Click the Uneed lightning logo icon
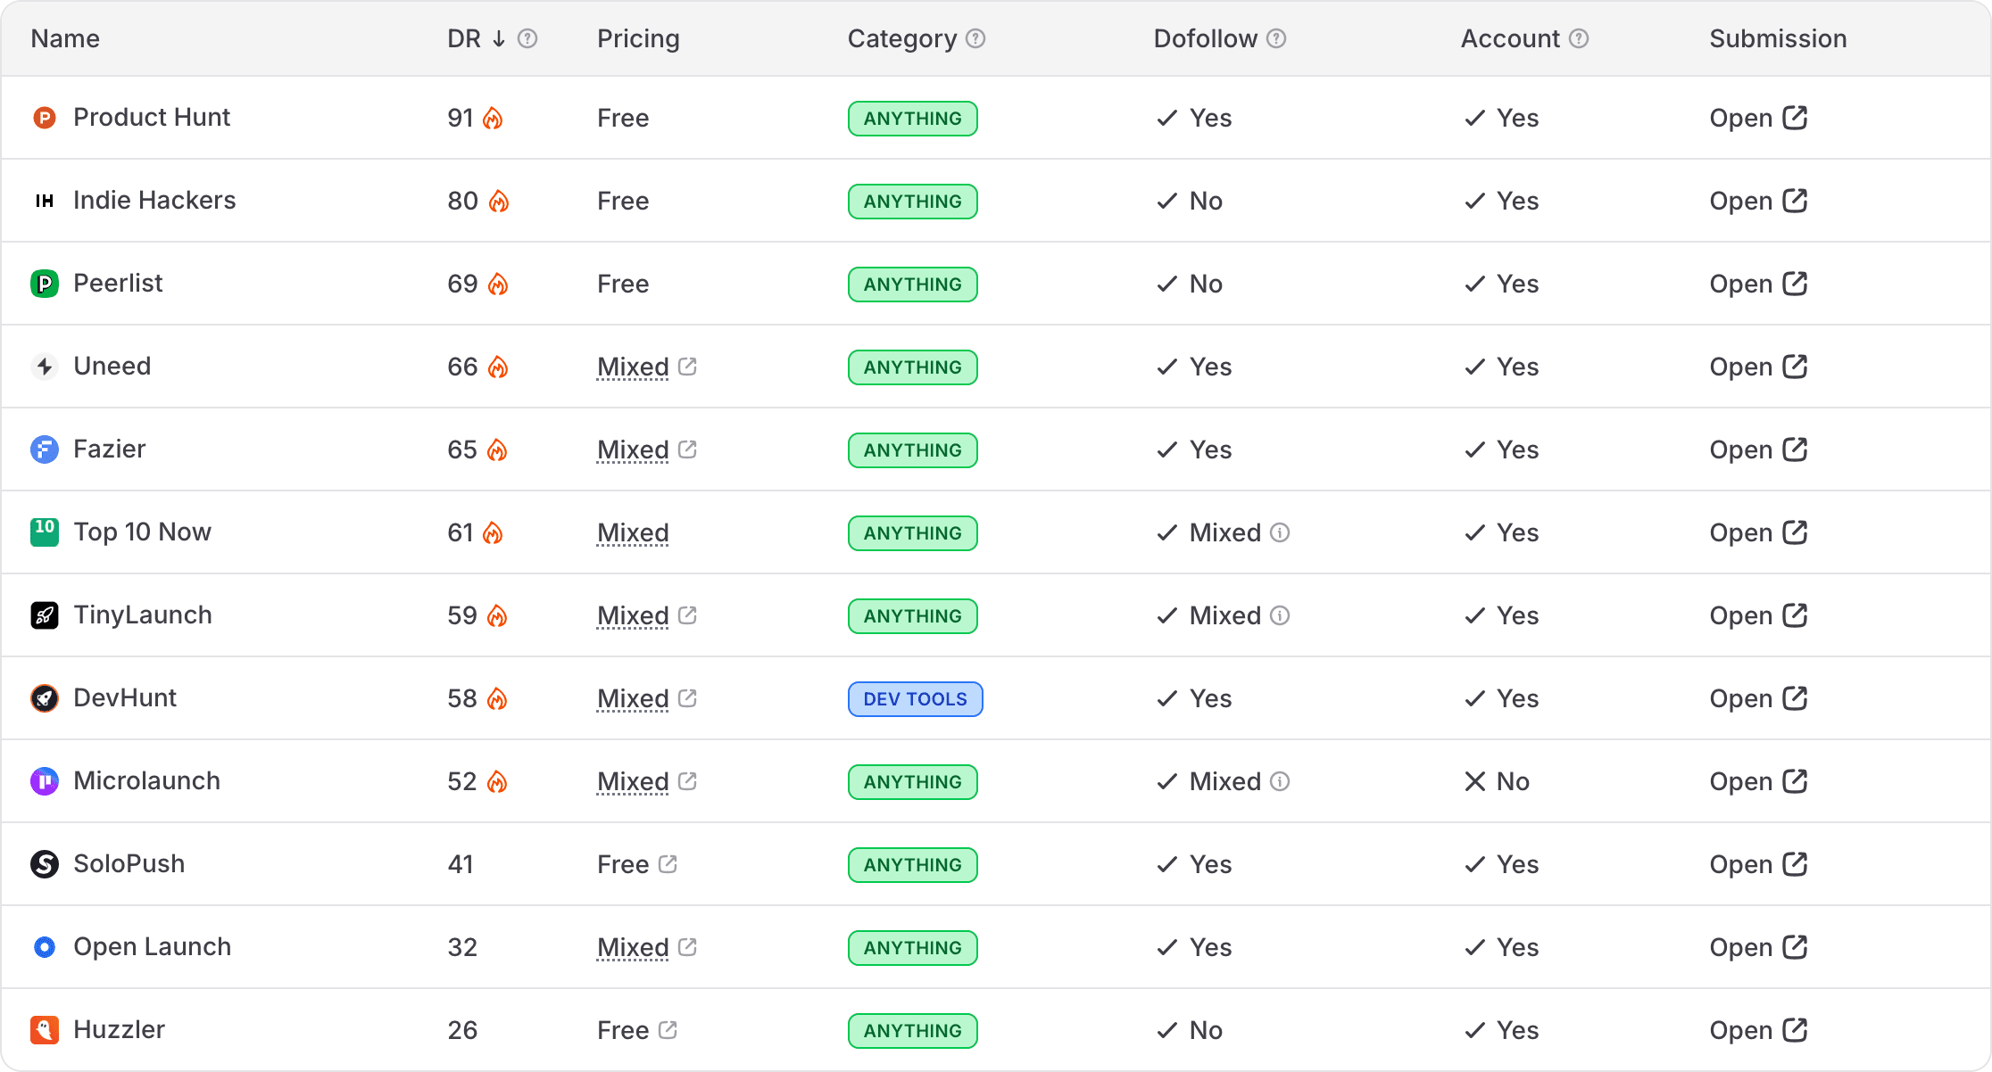 coord(45,367)
